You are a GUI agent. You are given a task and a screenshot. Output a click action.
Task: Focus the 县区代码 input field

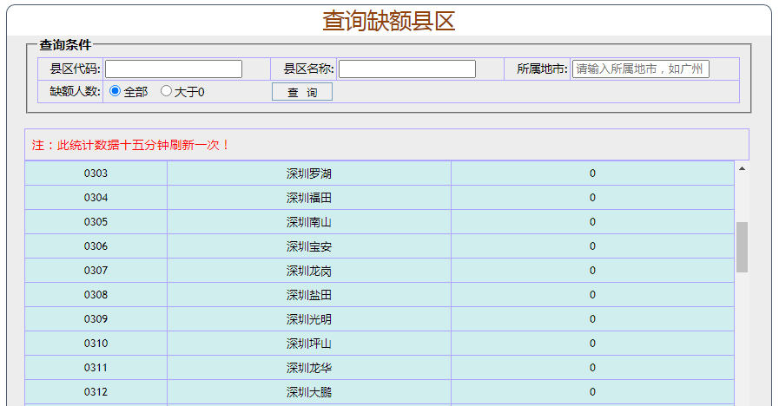click(174, 69)
